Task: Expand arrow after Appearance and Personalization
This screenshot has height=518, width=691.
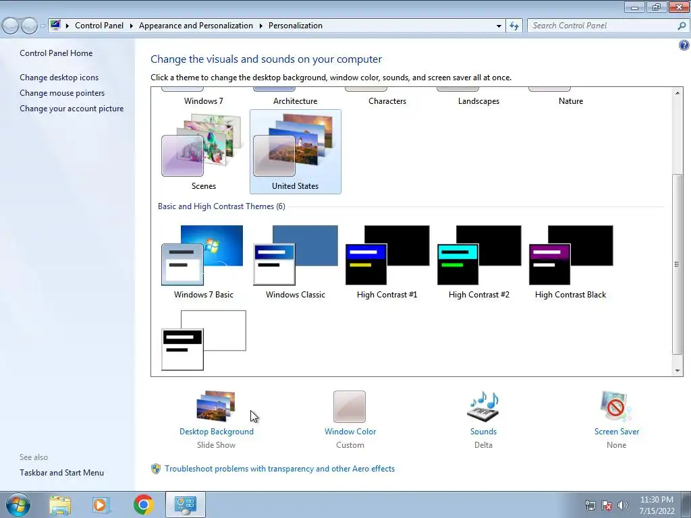Action: coord(261,26)
